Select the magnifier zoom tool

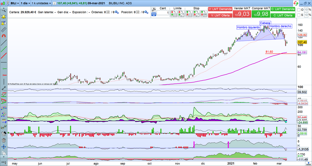click(x=4, y=10)
